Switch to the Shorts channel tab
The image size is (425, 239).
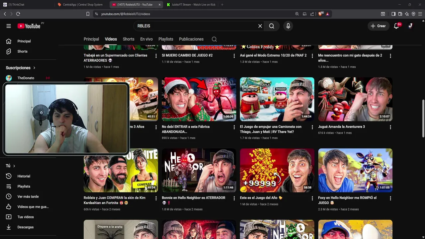click(128, 39)
